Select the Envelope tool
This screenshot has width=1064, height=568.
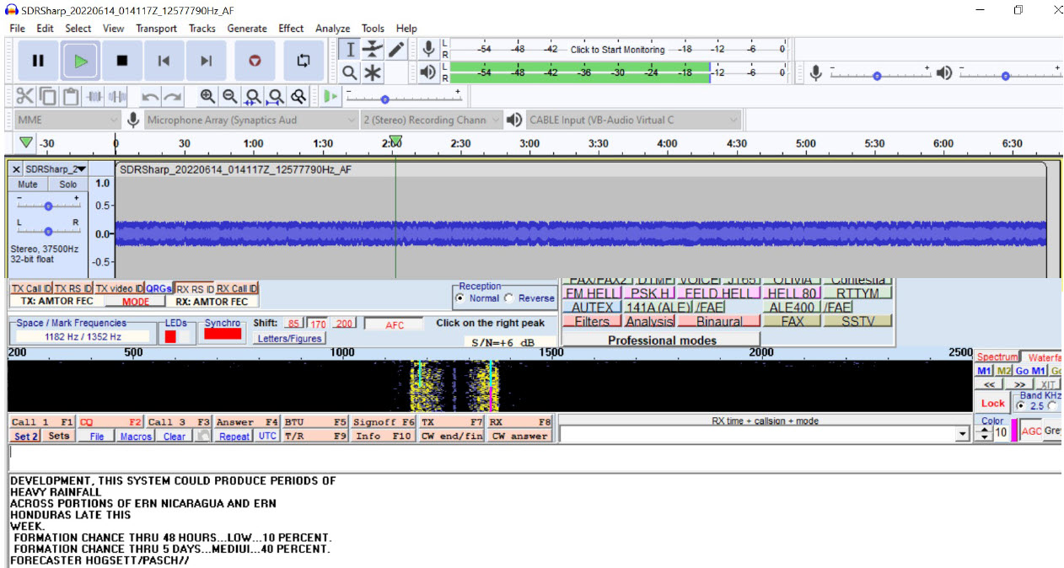[372, 50]
